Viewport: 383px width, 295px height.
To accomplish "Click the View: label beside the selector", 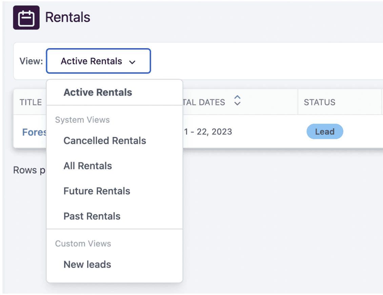I will pyautogui.click(x=31, y=61).
